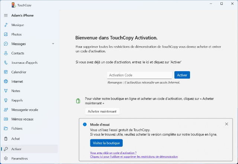Click the Achat shopping bag icon
The height and width of the screenshot is (164, 238).
[x=6, y=139]
